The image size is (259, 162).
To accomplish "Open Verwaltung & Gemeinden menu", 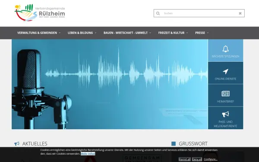I will coord(37,33).
